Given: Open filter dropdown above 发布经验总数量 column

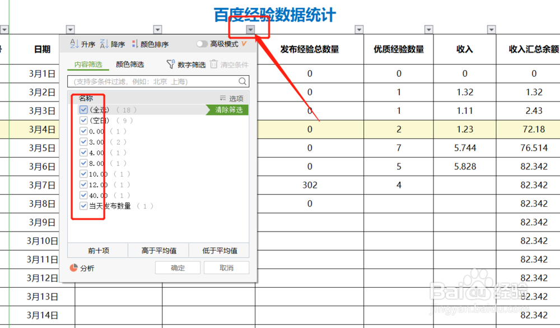Looking at the screenshot, I should click(x=359, y=29).
